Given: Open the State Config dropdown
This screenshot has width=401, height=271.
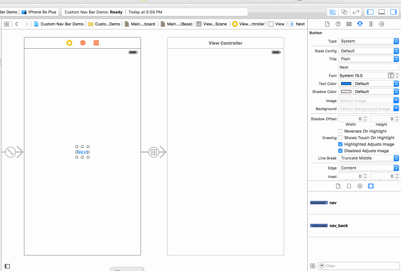Looking at the screenshot, I should (369, 51).
